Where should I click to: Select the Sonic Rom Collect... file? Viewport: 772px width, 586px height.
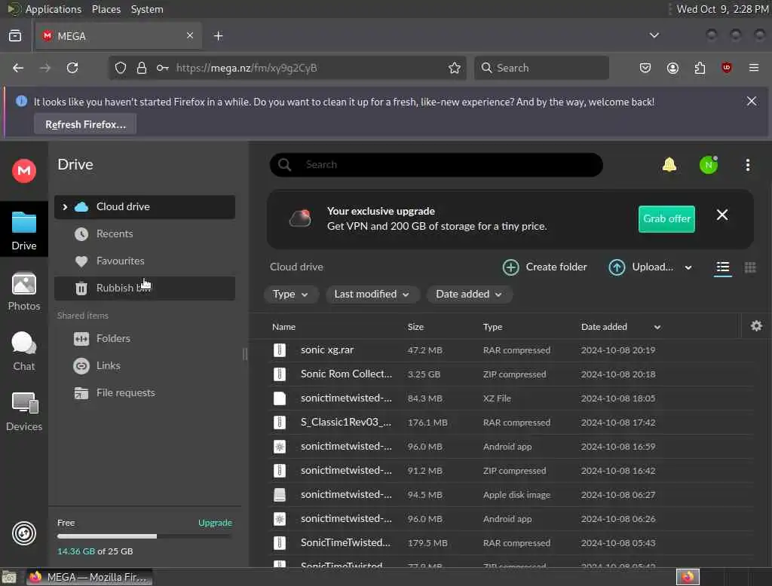[x=512, y=374]
